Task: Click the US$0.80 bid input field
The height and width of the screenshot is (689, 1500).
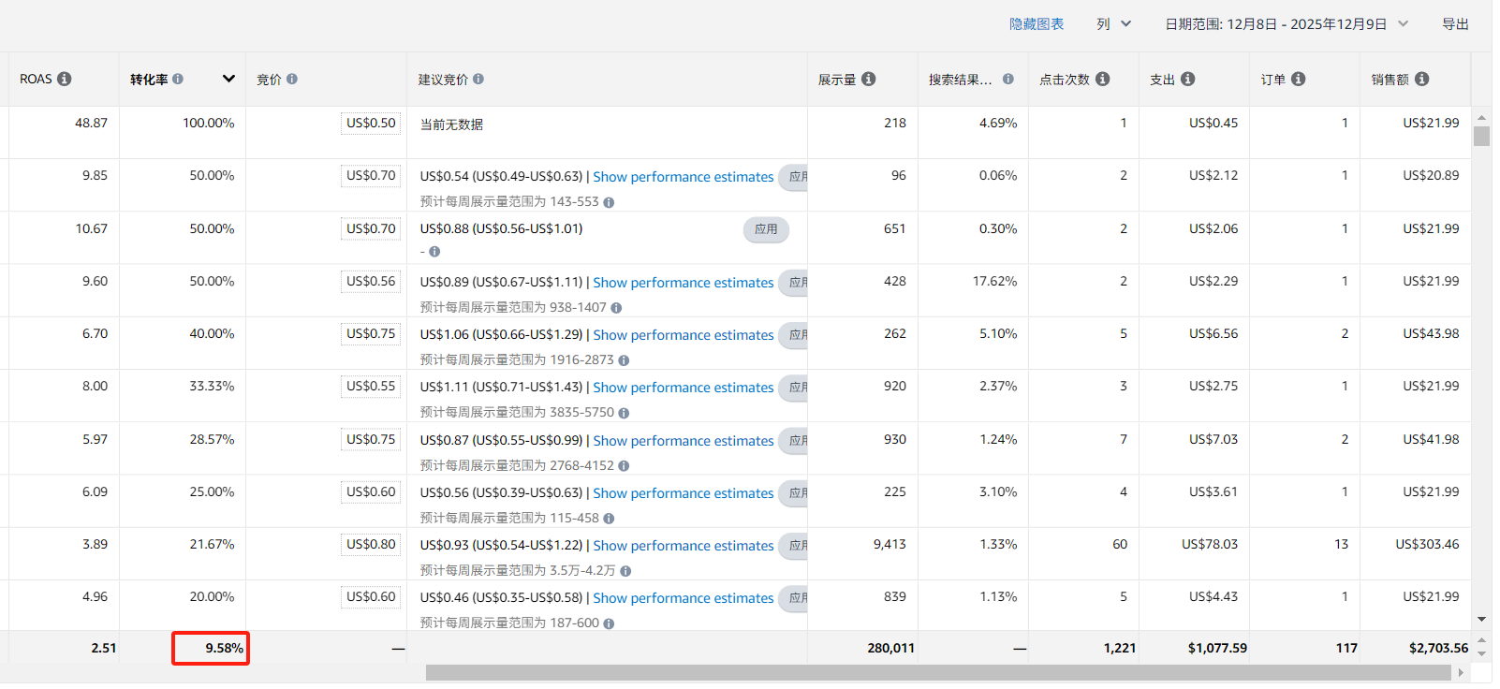Action: [x=371, y=545]
